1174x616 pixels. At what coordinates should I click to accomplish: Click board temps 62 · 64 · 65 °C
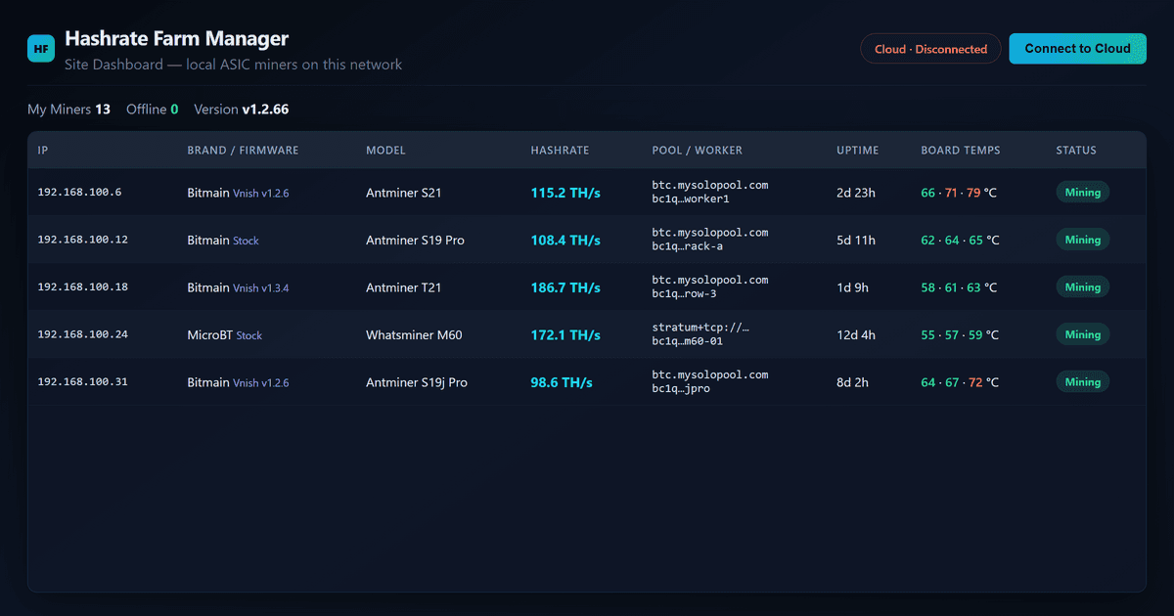[960, 240]
